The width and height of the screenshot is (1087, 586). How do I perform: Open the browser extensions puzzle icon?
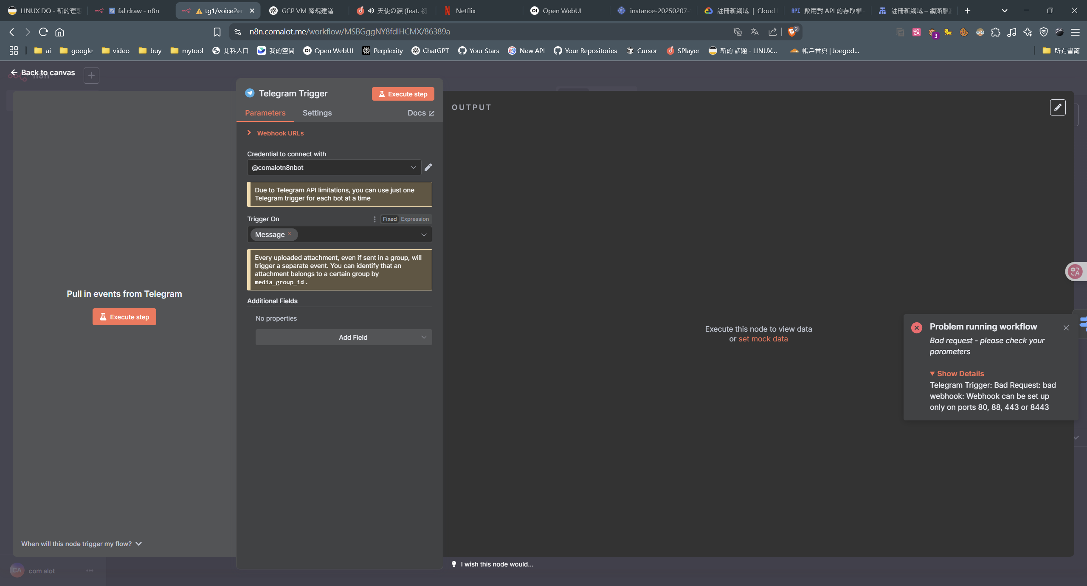(x=996, y=32)
